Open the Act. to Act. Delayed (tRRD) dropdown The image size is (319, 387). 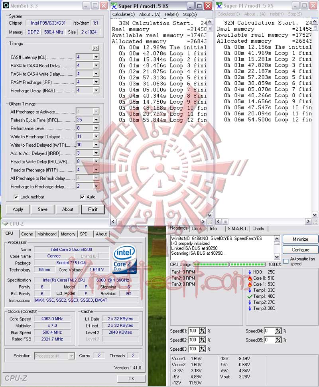96,153
